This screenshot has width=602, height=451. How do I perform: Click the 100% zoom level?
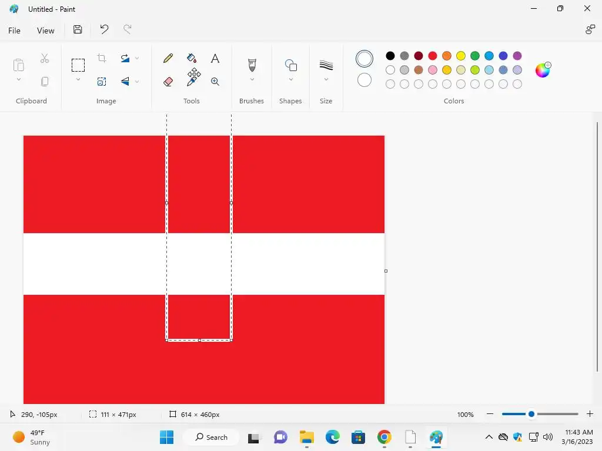466,415
